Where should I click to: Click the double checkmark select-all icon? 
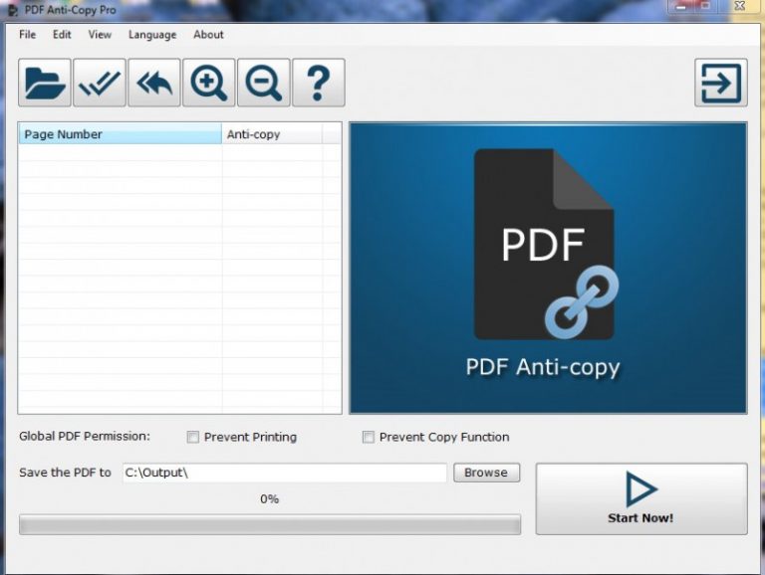point(100,83)
